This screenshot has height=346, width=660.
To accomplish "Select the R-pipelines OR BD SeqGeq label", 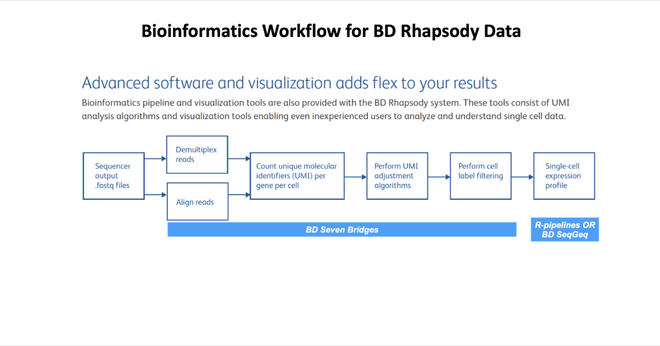I will [x=564, y=229].
